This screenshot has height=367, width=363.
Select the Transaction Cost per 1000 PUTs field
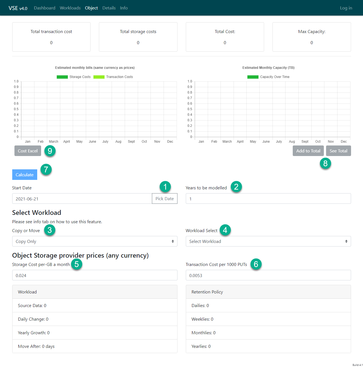point(268,275)
